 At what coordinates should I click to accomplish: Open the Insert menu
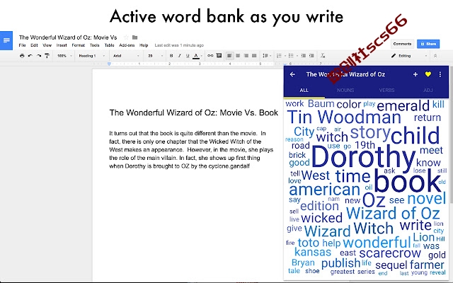tap(62, 45)
